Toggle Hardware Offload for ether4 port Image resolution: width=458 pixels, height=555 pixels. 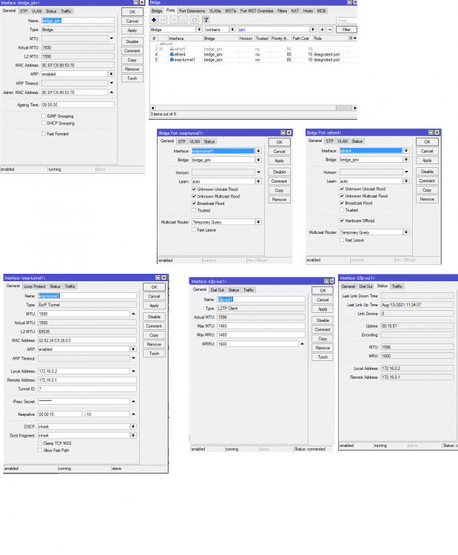342,220
